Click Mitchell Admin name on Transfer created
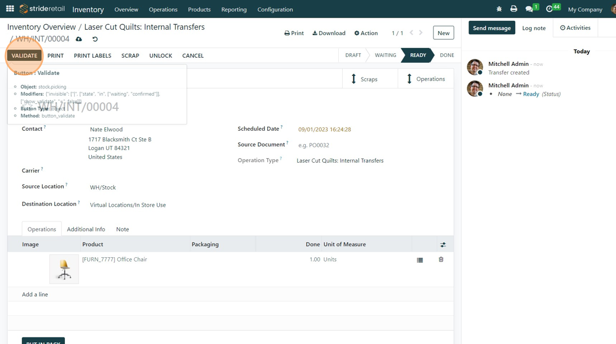Screen dimensions: 616x344 point(508,64)
